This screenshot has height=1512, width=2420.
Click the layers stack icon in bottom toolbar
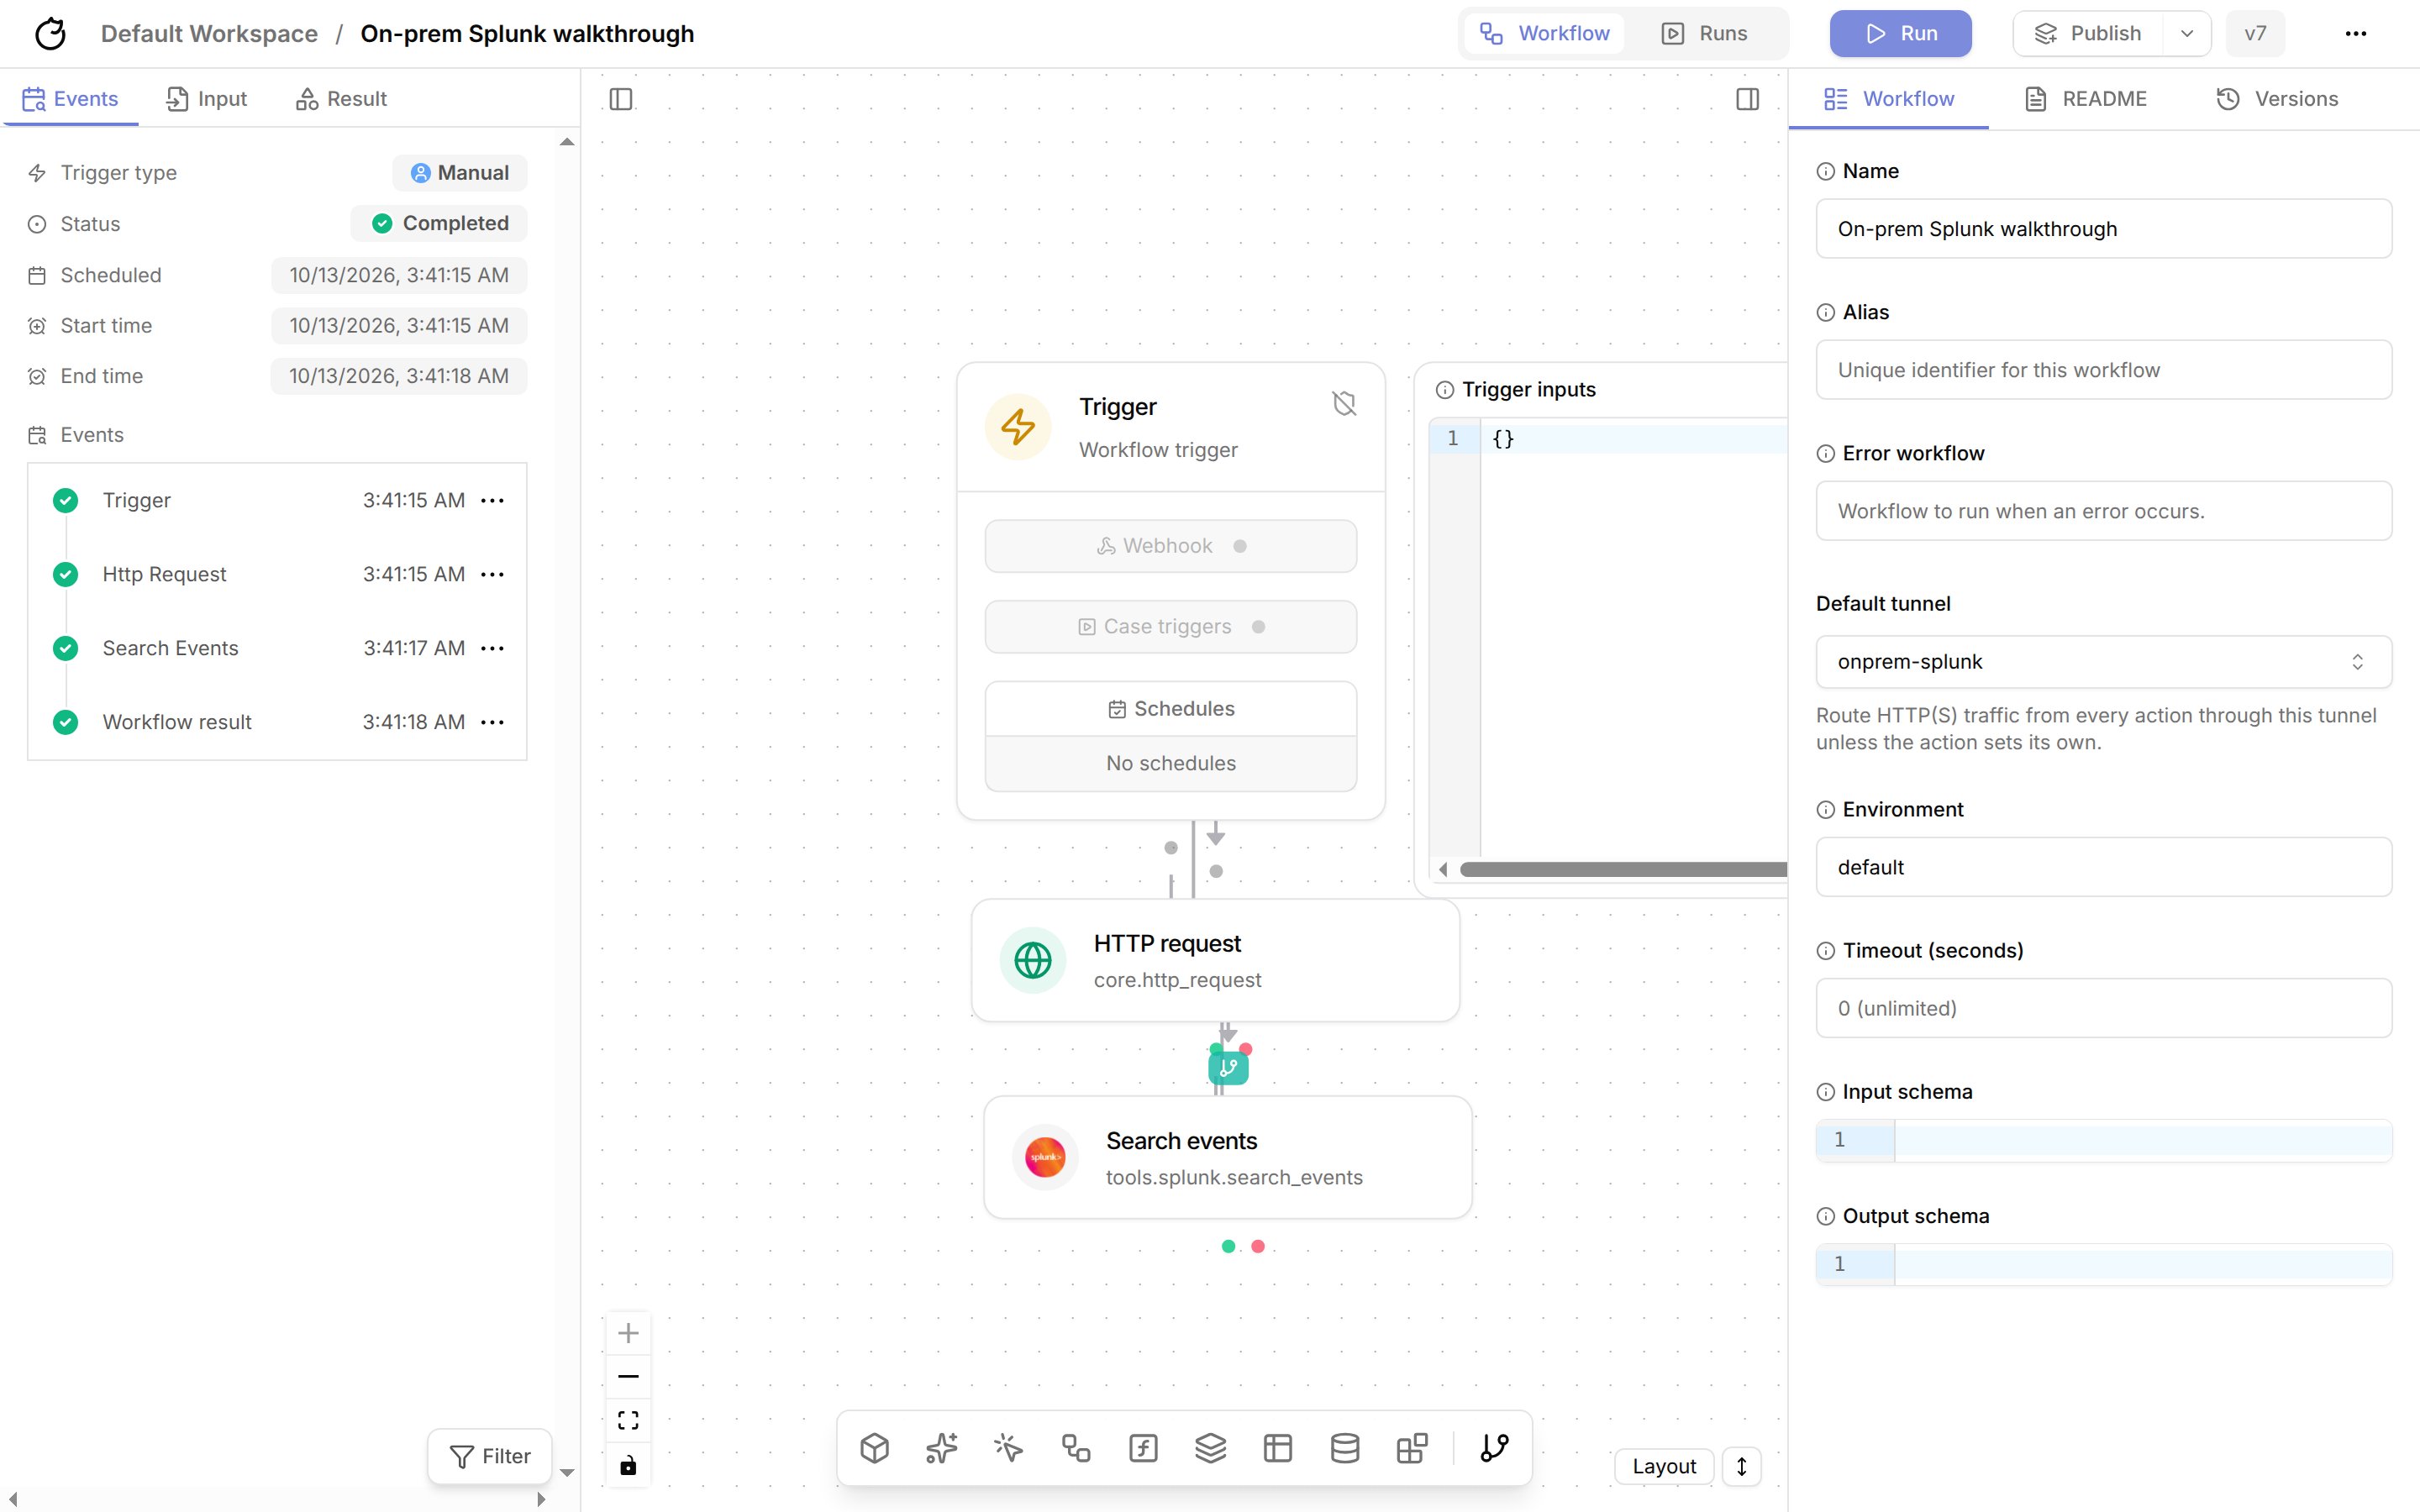click(1210, 1448)
